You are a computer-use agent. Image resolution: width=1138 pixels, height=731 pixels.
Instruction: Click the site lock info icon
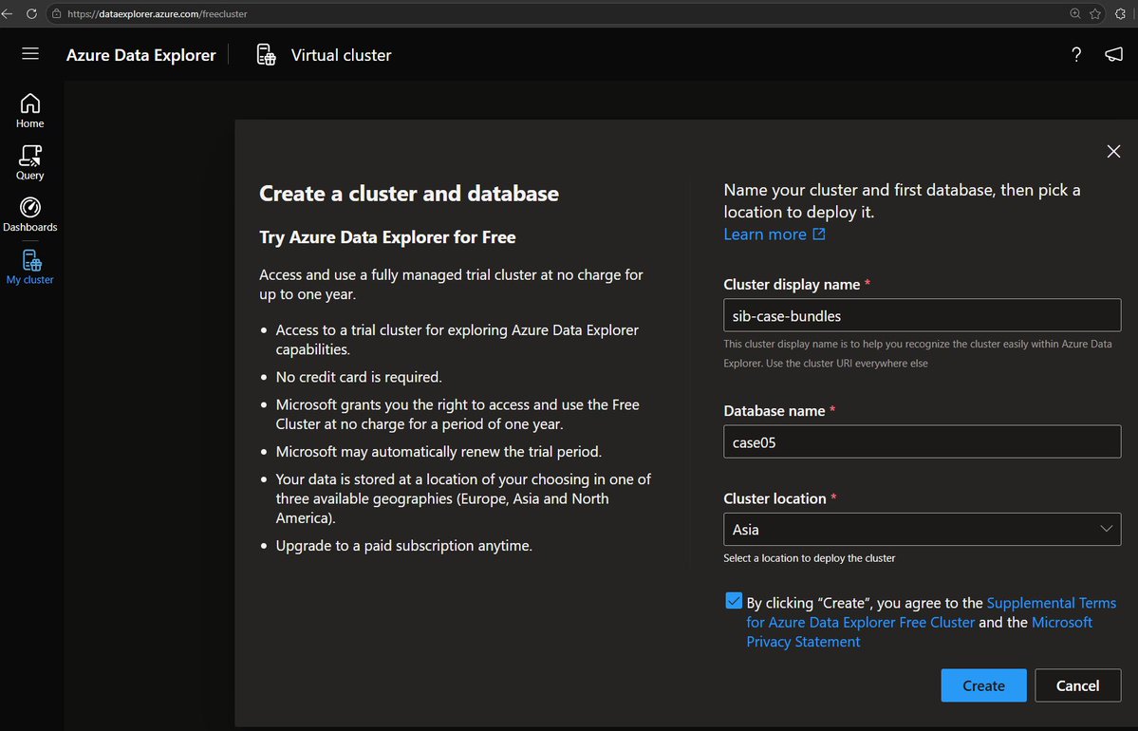pos(57,14)
